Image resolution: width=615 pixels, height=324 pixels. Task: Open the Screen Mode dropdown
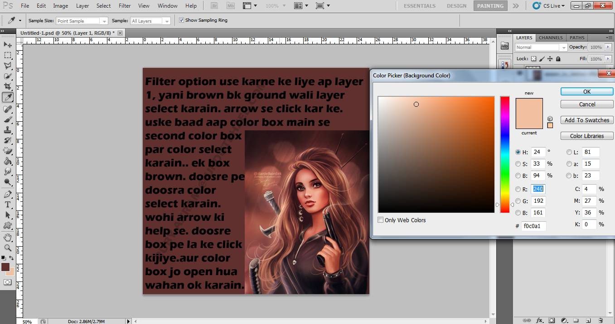[x=323, y=6]
